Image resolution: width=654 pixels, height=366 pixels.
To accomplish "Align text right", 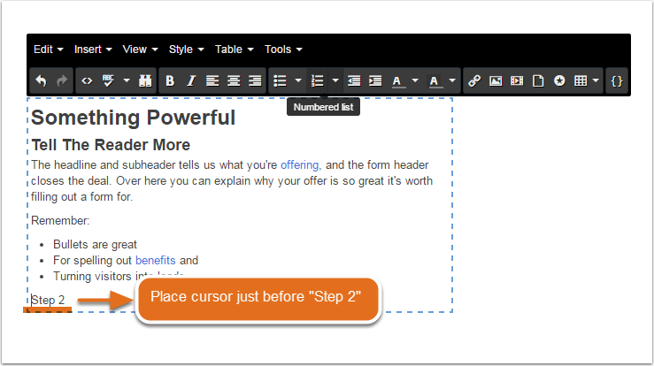I will 255,80.
